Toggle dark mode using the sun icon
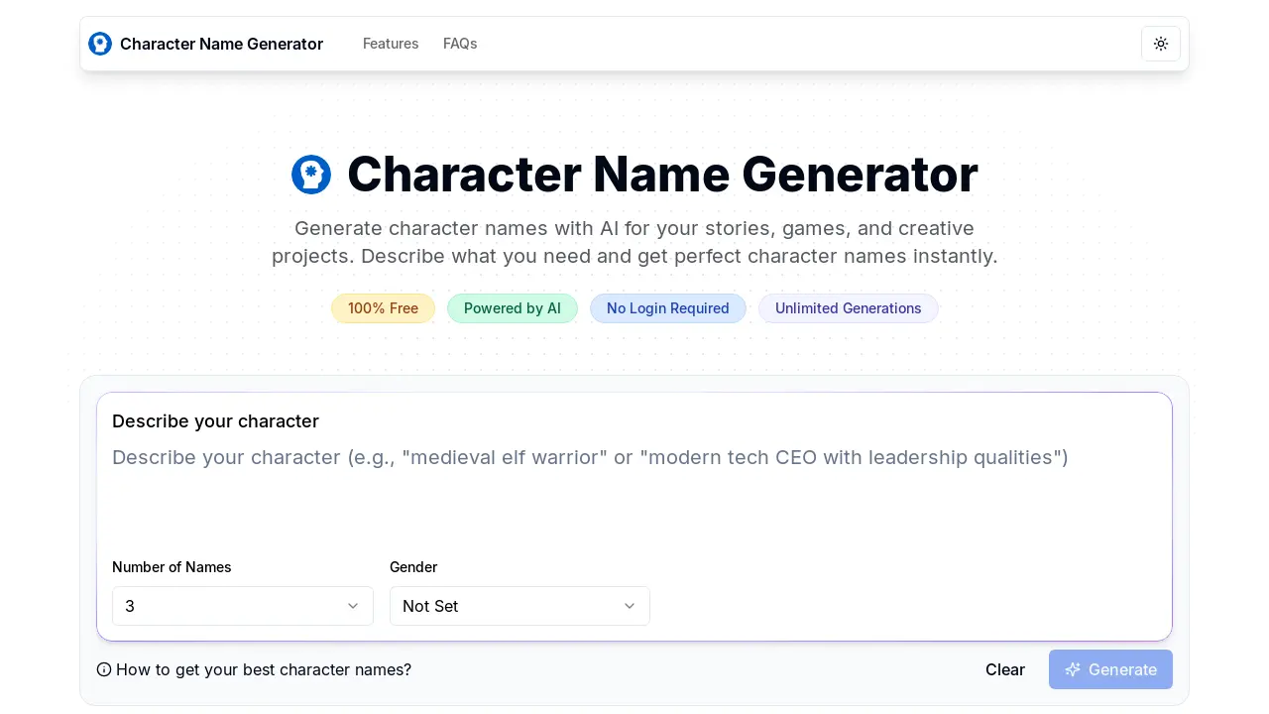The image size is (1269, 714). [1161, 44]
